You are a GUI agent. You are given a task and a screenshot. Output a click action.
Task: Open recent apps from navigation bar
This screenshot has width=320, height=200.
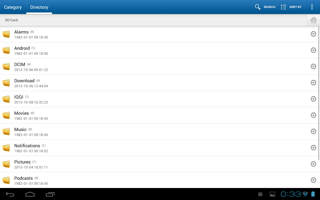tap(50, 194)
